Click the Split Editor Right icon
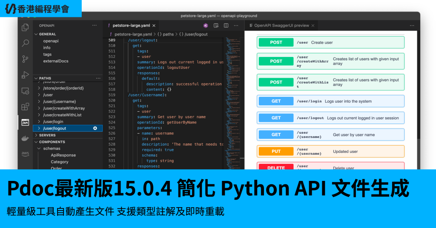 point(226,25)
